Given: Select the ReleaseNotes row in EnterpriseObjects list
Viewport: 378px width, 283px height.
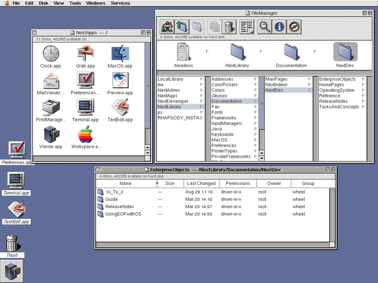Looking at the screenshot, I should [213, 206].
